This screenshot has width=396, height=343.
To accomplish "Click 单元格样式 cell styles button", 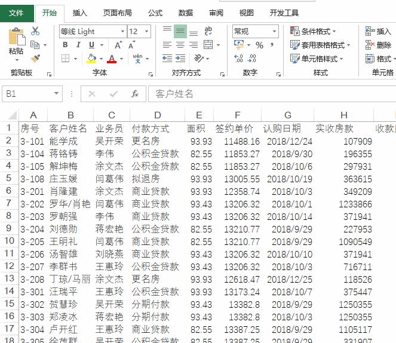I will [x=317, y=59].
